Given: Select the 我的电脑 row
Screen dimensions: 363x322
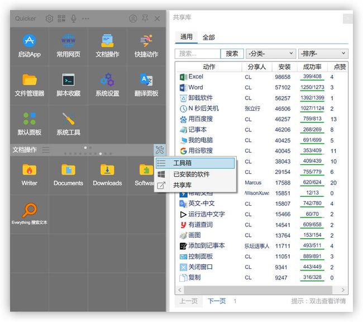Looking at the screenshot, I should coord(261,140).
